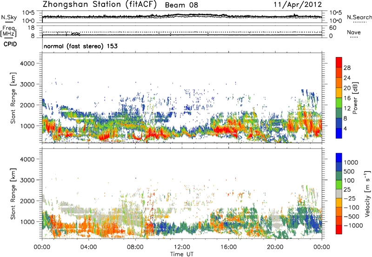Click the power colorbar '28' label
The height and width of the screenshot is (257, 372).
pyautogui.click(x=347, y=68)
